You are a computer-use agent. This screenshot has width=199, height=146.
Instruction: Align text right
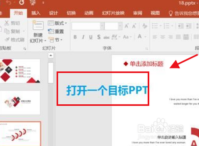tap(171, 37)
